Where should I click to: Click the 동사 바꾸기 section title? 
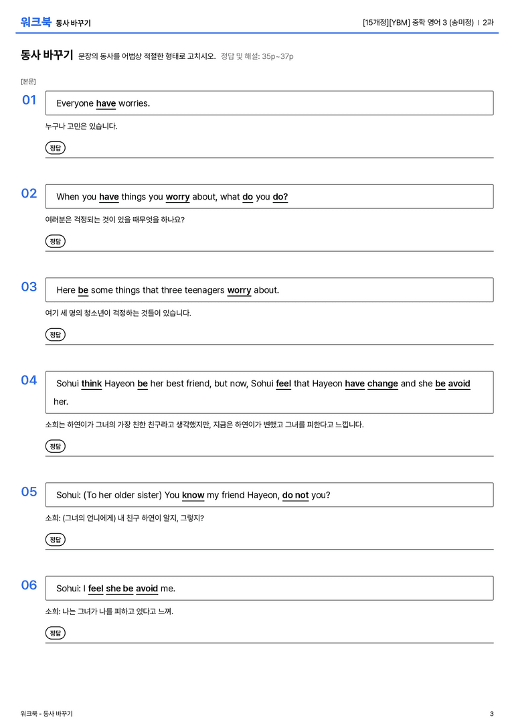47,55
